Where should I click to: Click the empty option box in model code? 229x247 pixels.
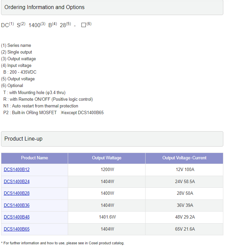coord(83,25)
